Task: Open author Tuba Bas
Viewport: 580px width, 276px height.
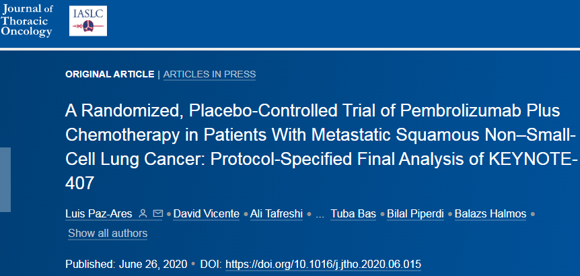Action: pyautogui.click(x=353, y=214)
